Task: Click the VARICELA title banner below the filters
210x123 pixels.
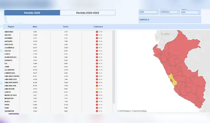Action: 170,20
